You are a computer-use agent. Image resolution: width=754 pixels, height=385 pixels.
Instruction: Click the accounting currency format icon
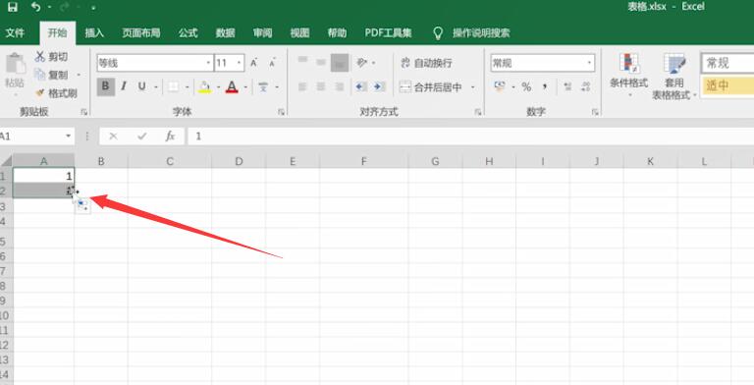(500, 86)
